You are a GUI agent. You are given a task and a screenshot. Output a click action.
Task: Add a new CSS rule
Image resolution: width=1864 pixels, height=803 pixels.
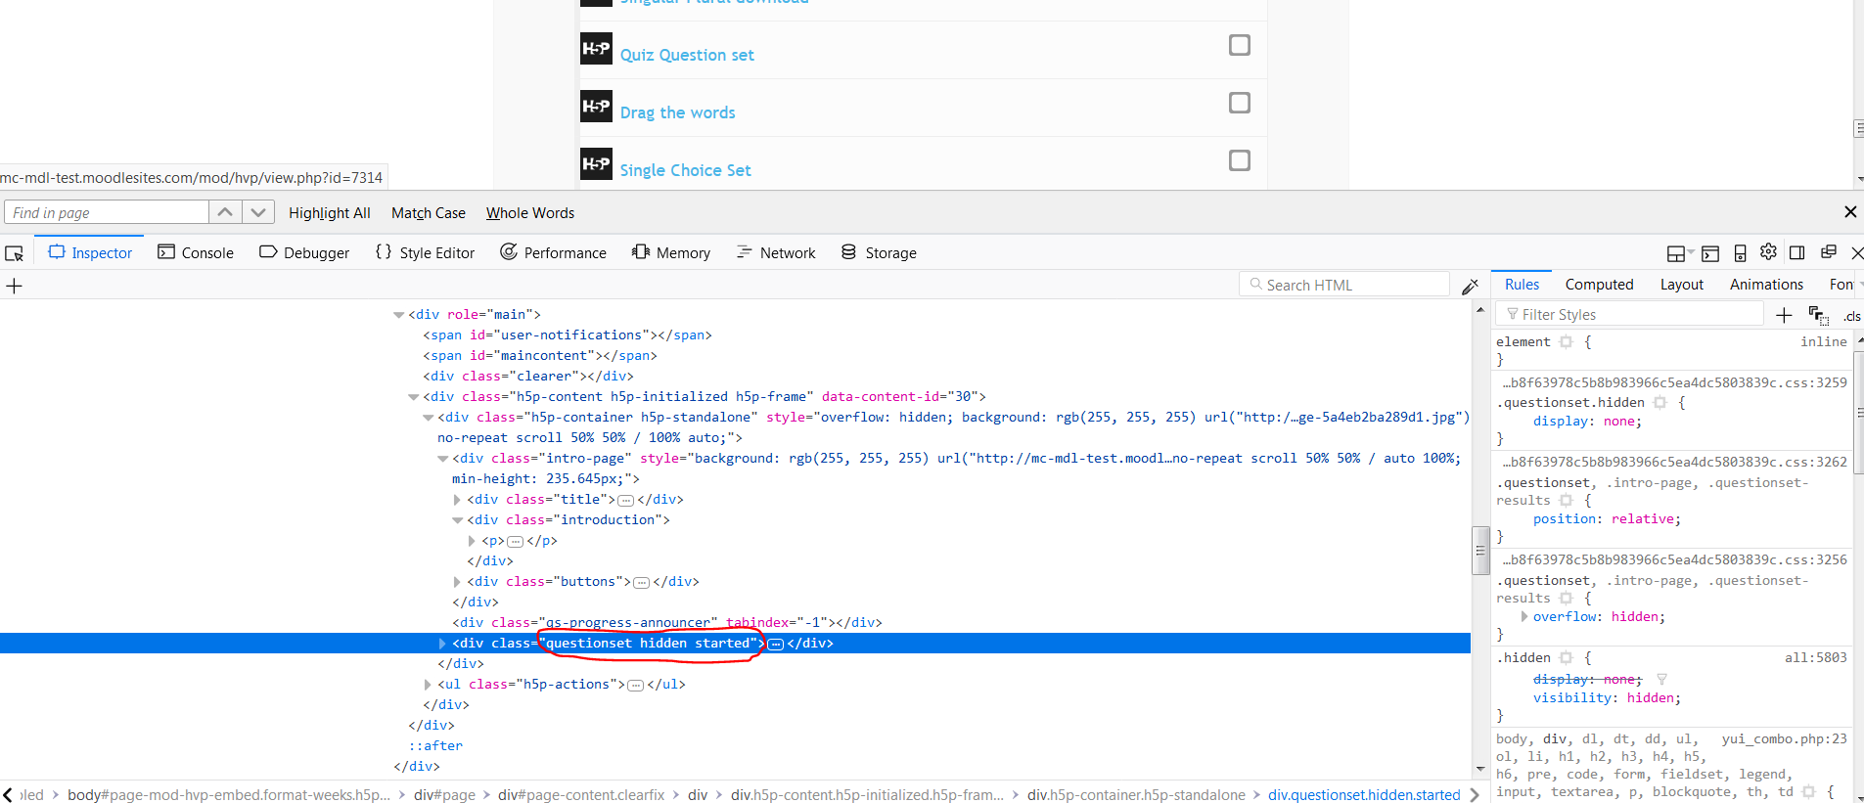[x=1784, y=315]
